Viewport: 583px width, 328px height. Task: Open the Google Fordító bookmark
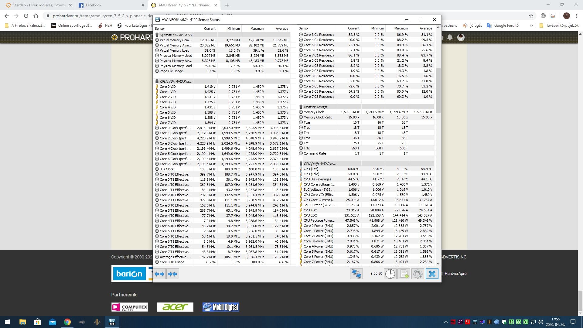(503, 26)
